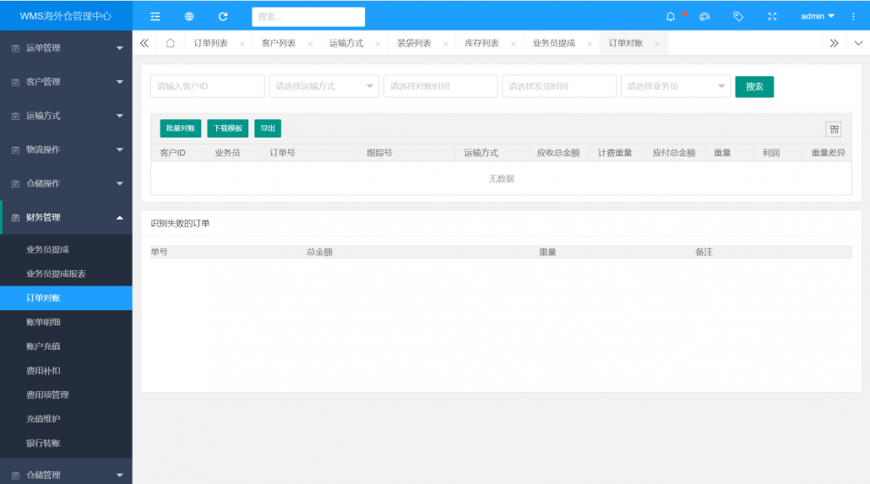The image size is (870, 484).
Task: Select 订单对账 in the sidebar
Action: [x=66, y=298]
